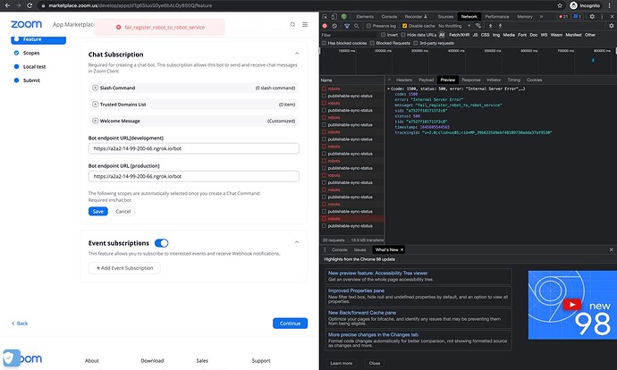Screen dimensions: 617x370
Task: Click Learn more in What's New drawer
Action: pos(342,363)
